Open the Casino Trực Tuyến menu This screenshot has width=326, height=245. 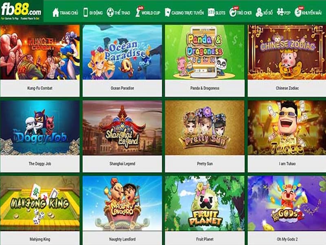point(184,13)
